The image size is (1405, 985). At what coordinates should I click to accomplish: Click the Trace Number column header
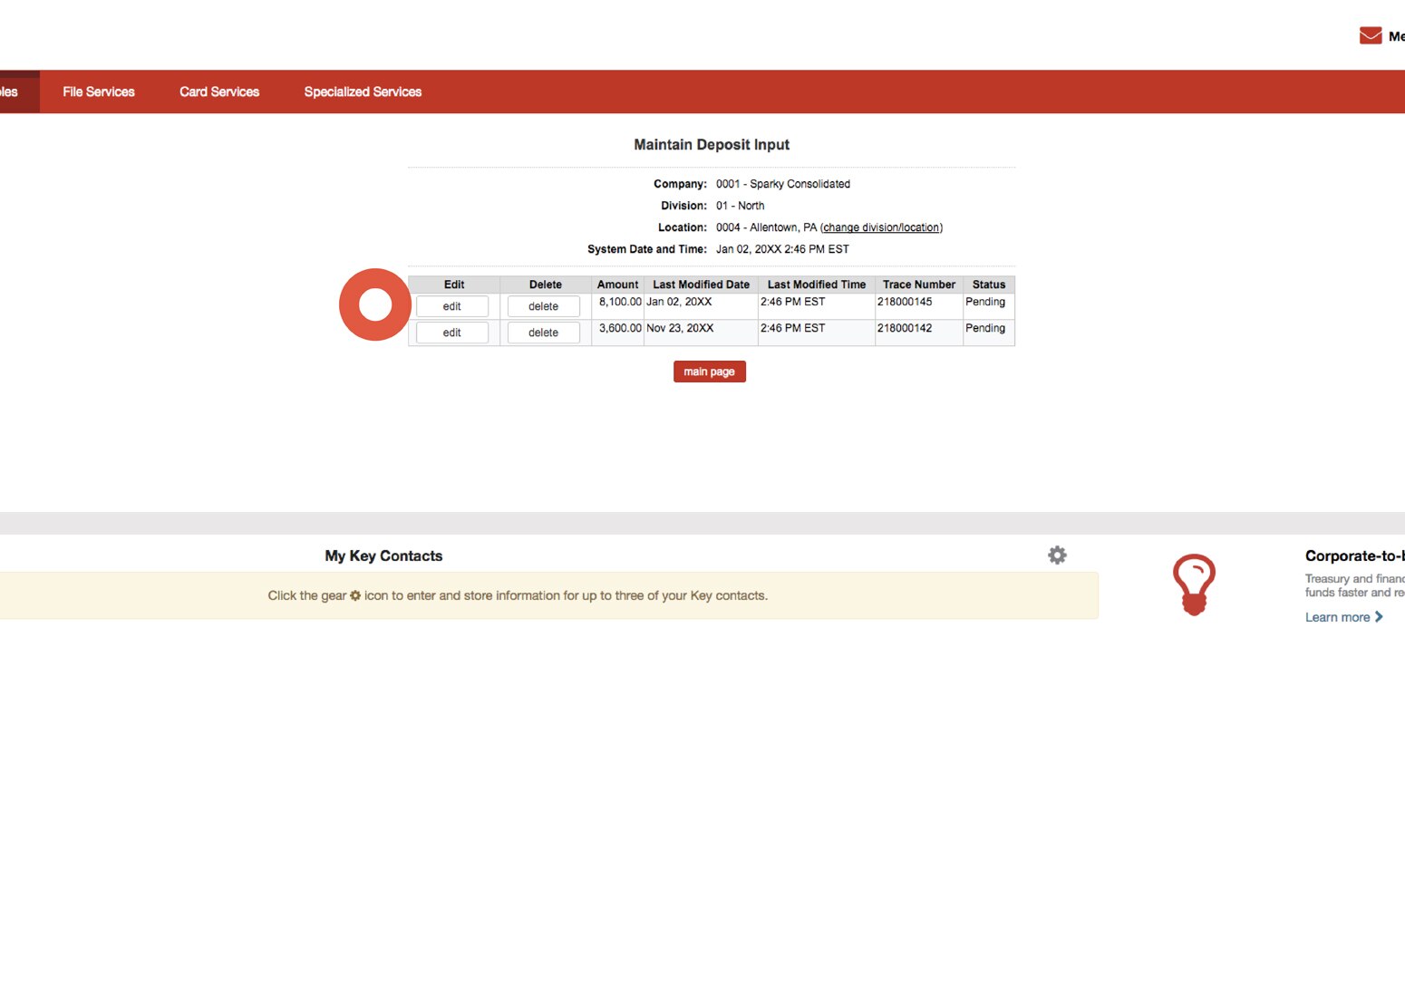pyautogui.click(x=918, y=285)
